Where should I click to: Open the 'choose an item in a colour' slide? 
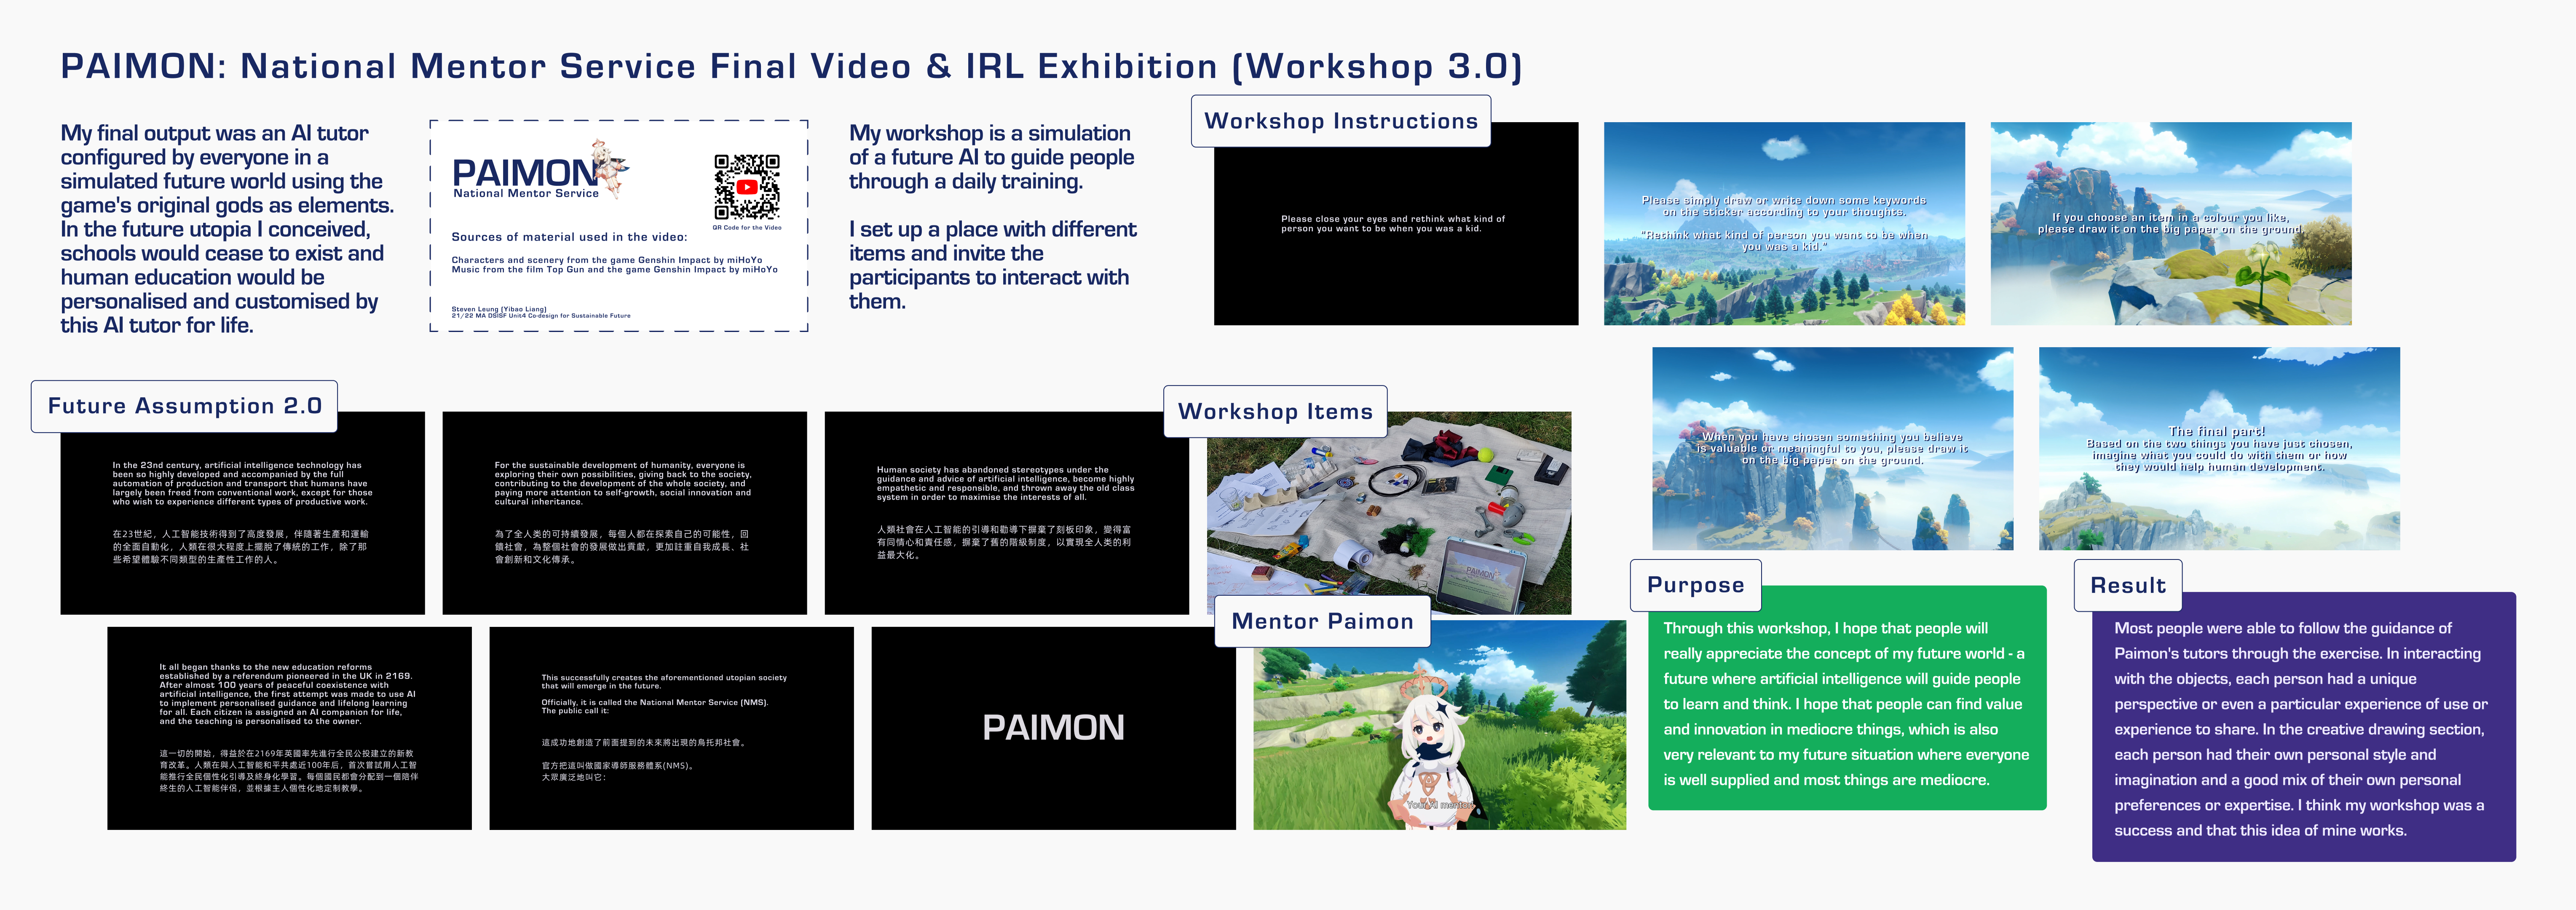[2171, 224]
